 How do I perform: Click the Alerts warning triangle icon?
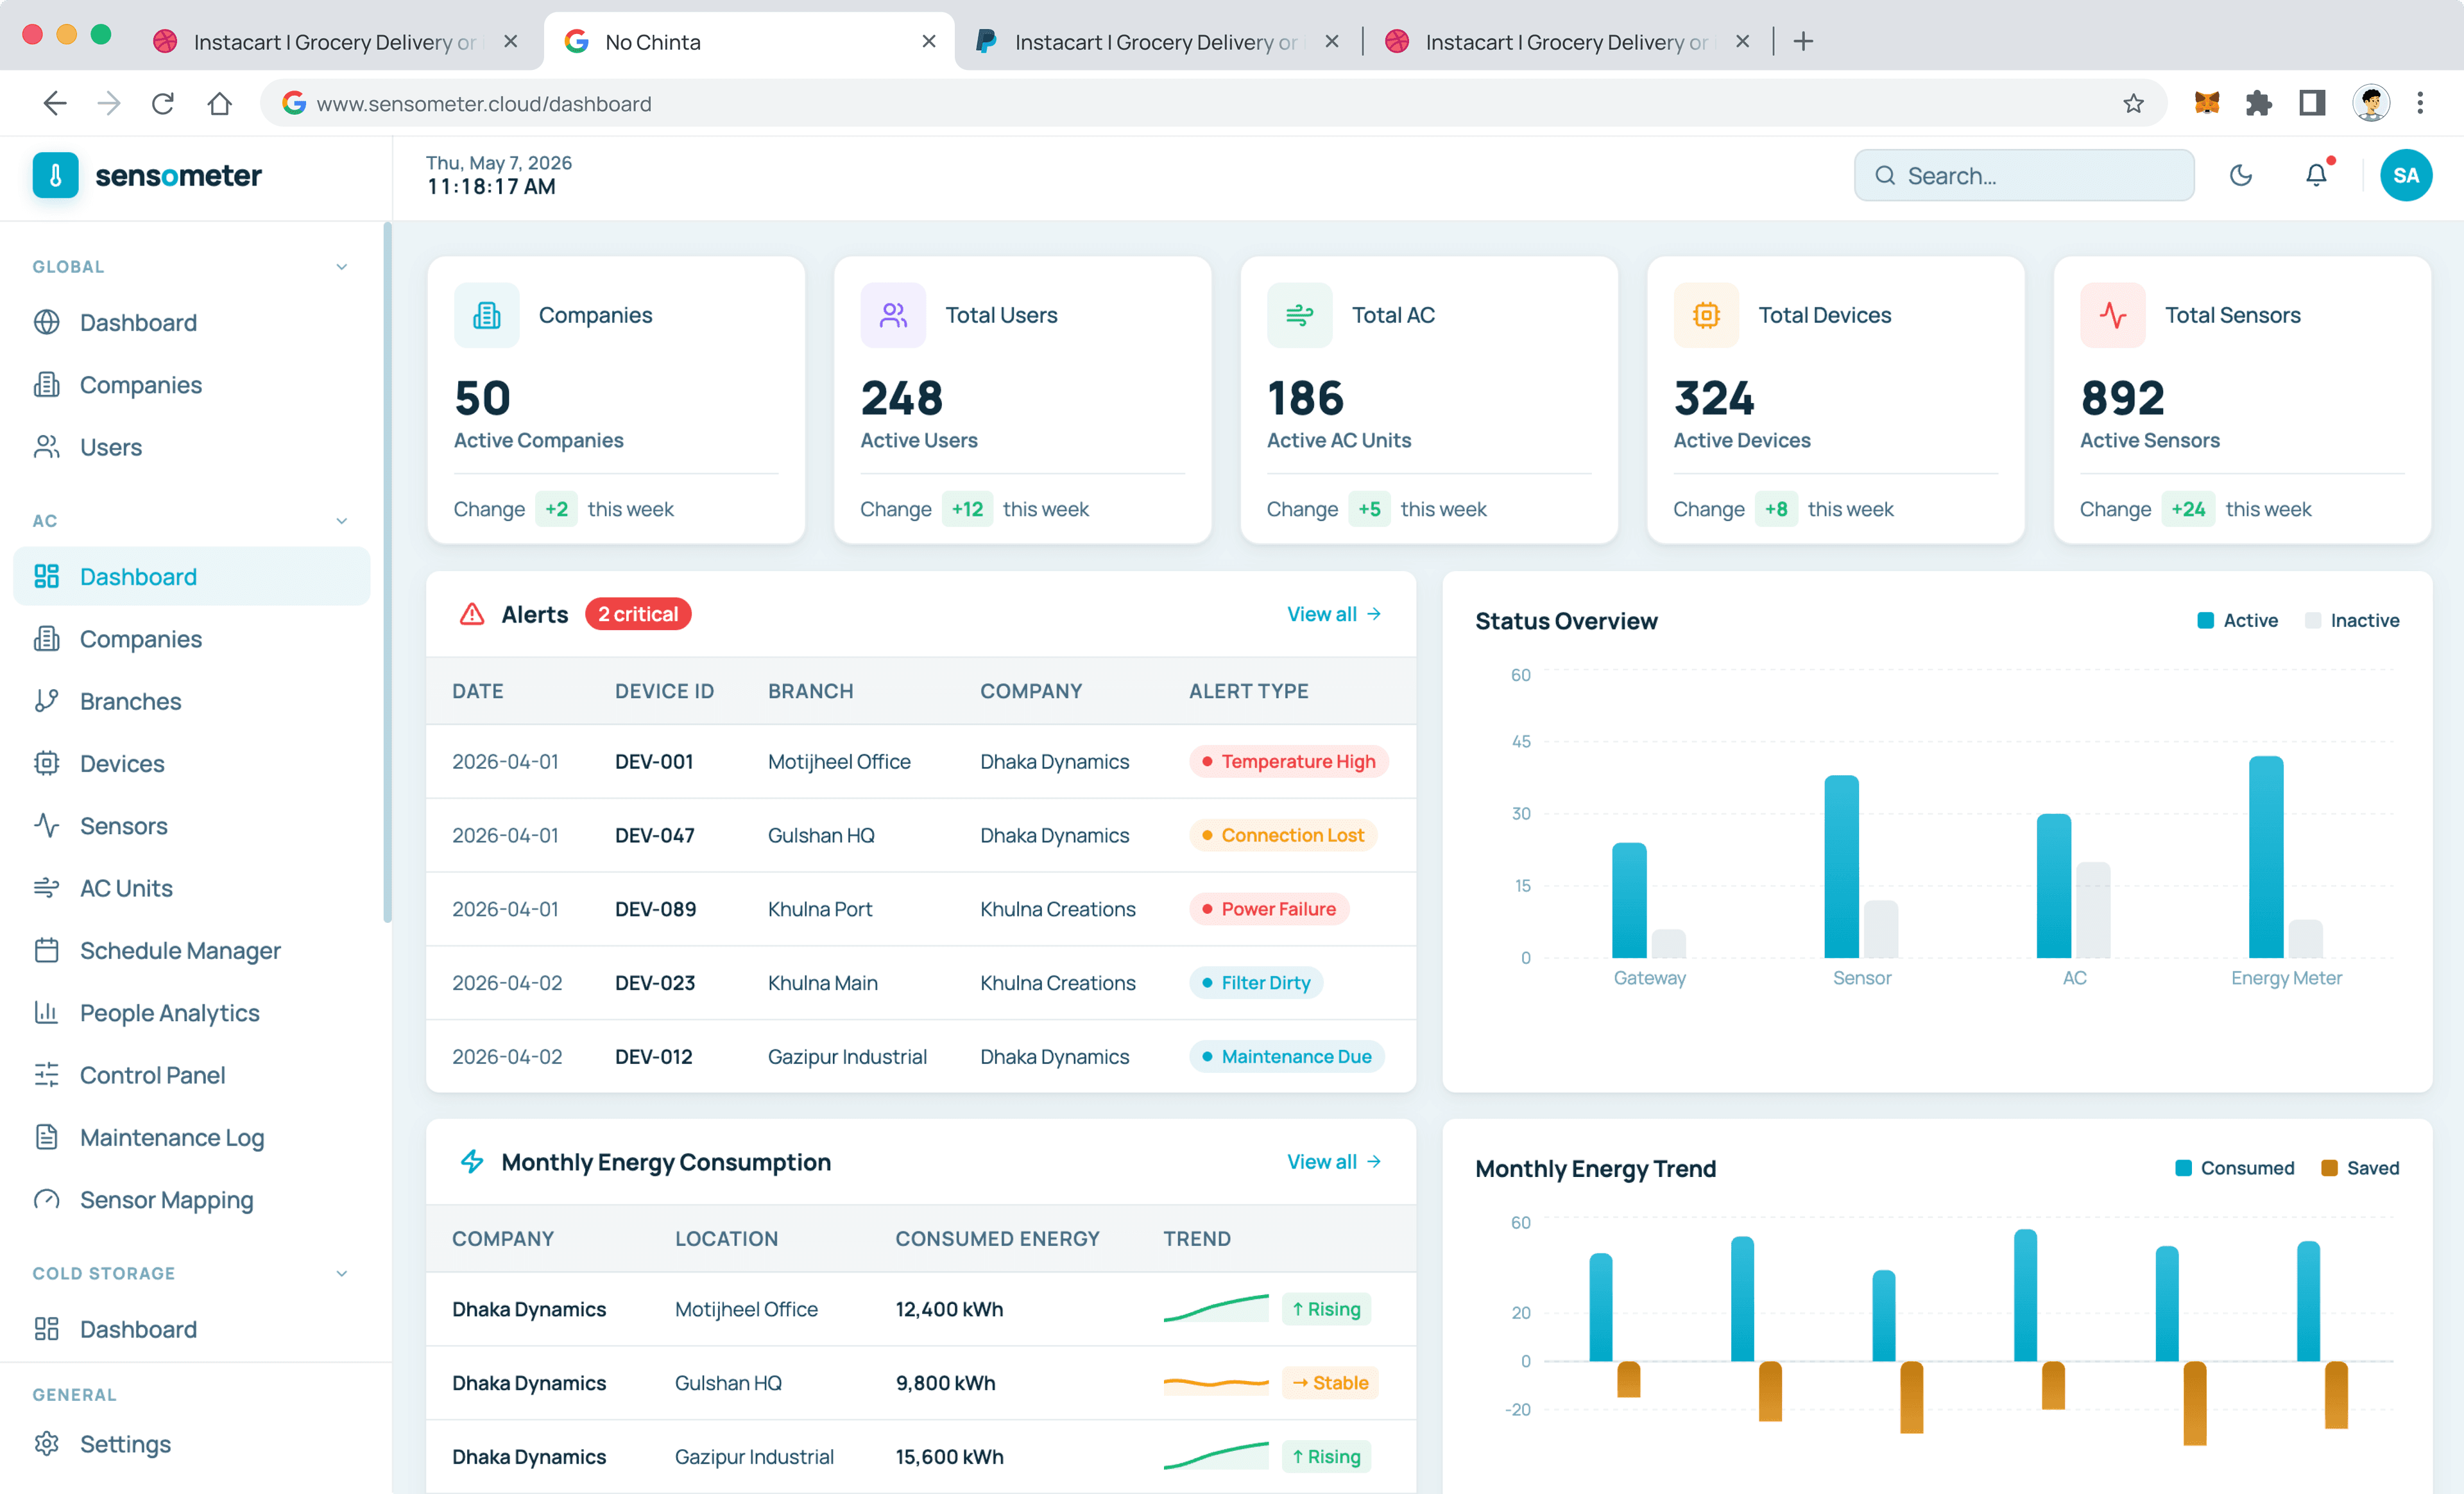472,614
